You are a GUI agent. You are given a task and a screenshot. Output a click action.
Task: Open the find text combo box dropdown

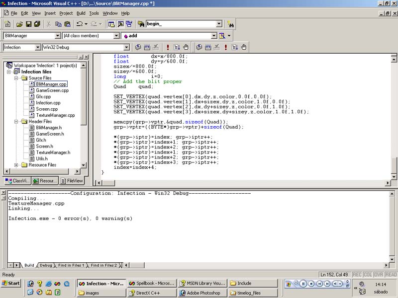click(219, 24)
